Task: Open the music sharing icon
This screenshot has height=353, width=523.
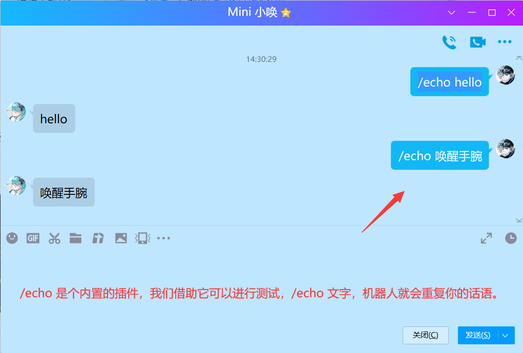Action: 98,238
